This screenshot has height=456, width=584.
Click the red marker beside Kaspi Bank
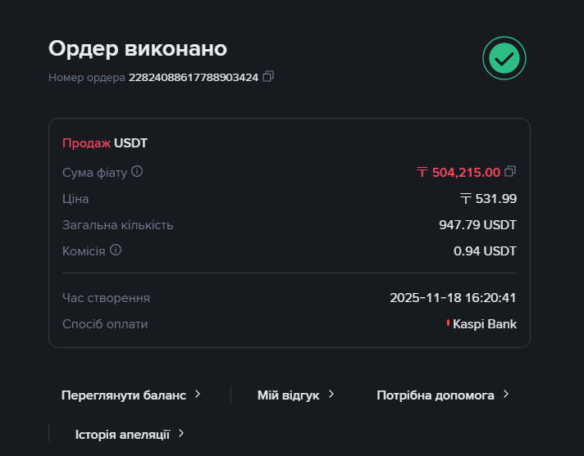[x=448, y=323]
